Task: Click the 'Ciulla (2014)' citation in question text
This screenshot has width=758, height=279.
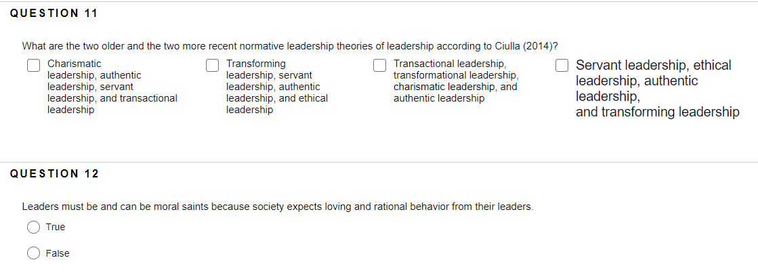Action: click(x=524, y=47)
